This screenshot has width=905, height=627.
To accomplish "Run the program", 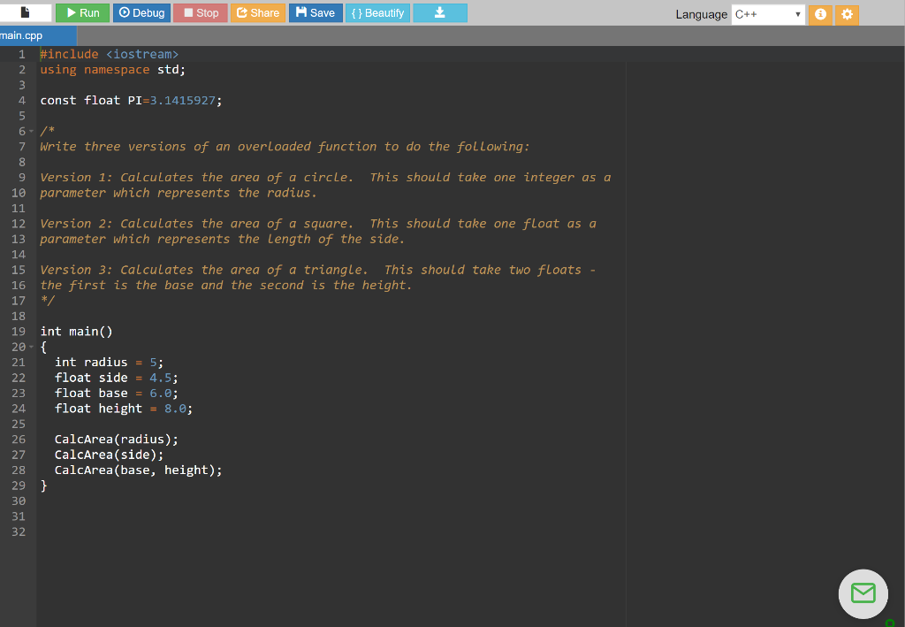I will click(81, 13).
